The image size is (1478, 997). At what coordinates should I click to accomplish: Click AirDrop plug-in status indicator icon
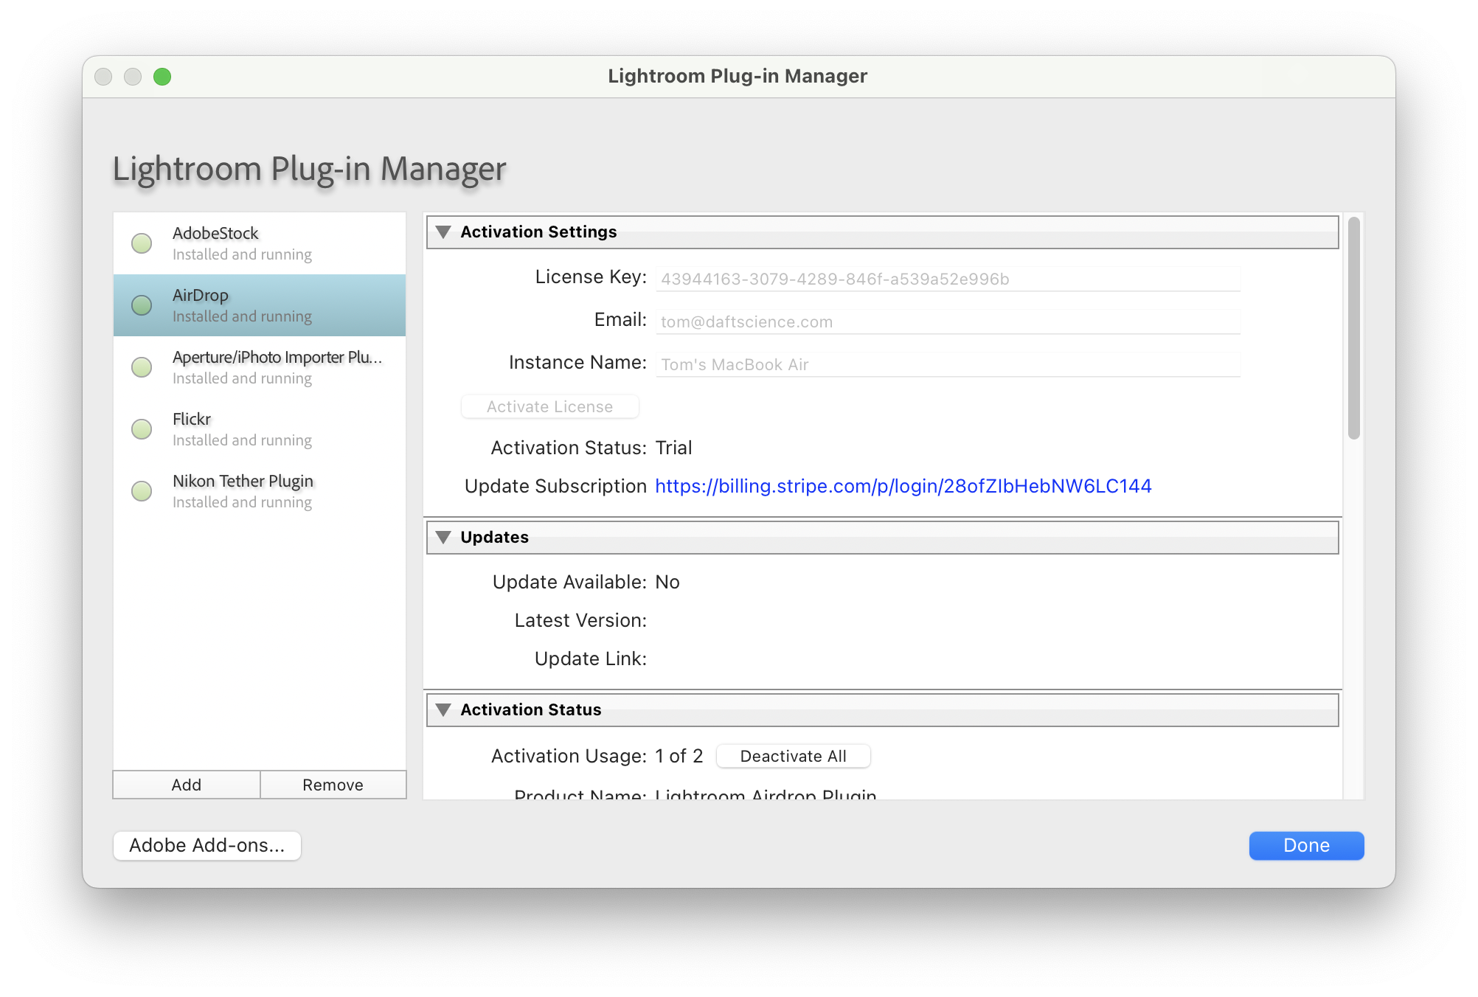[x=142, y=305]
